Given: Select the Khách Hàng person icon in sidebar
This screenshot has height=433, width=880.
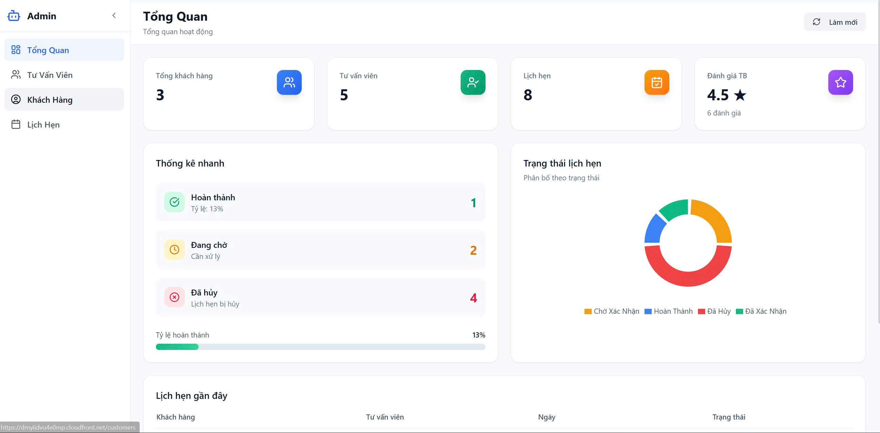Looking at the screenshot, I should [16, 99].
